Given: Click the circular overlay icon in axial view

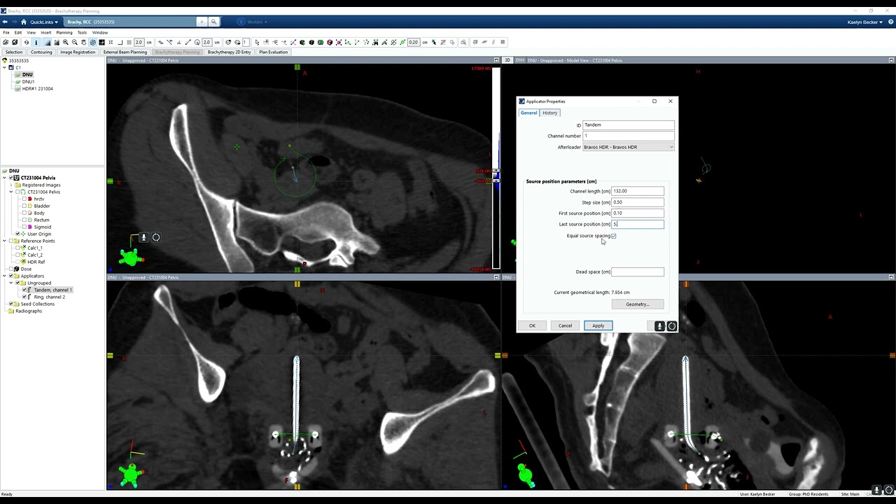Looking at the screenshot, I should [156, 237].
